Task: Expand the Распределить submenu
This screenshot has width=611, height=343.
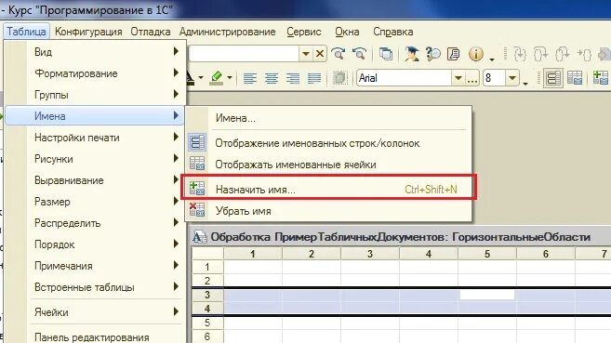Action: point(94,223)
